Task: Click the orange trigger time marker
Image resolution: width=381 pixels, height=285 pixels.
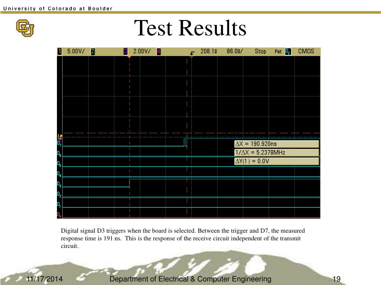Action: pyautogui.click(x=129, y=57)
